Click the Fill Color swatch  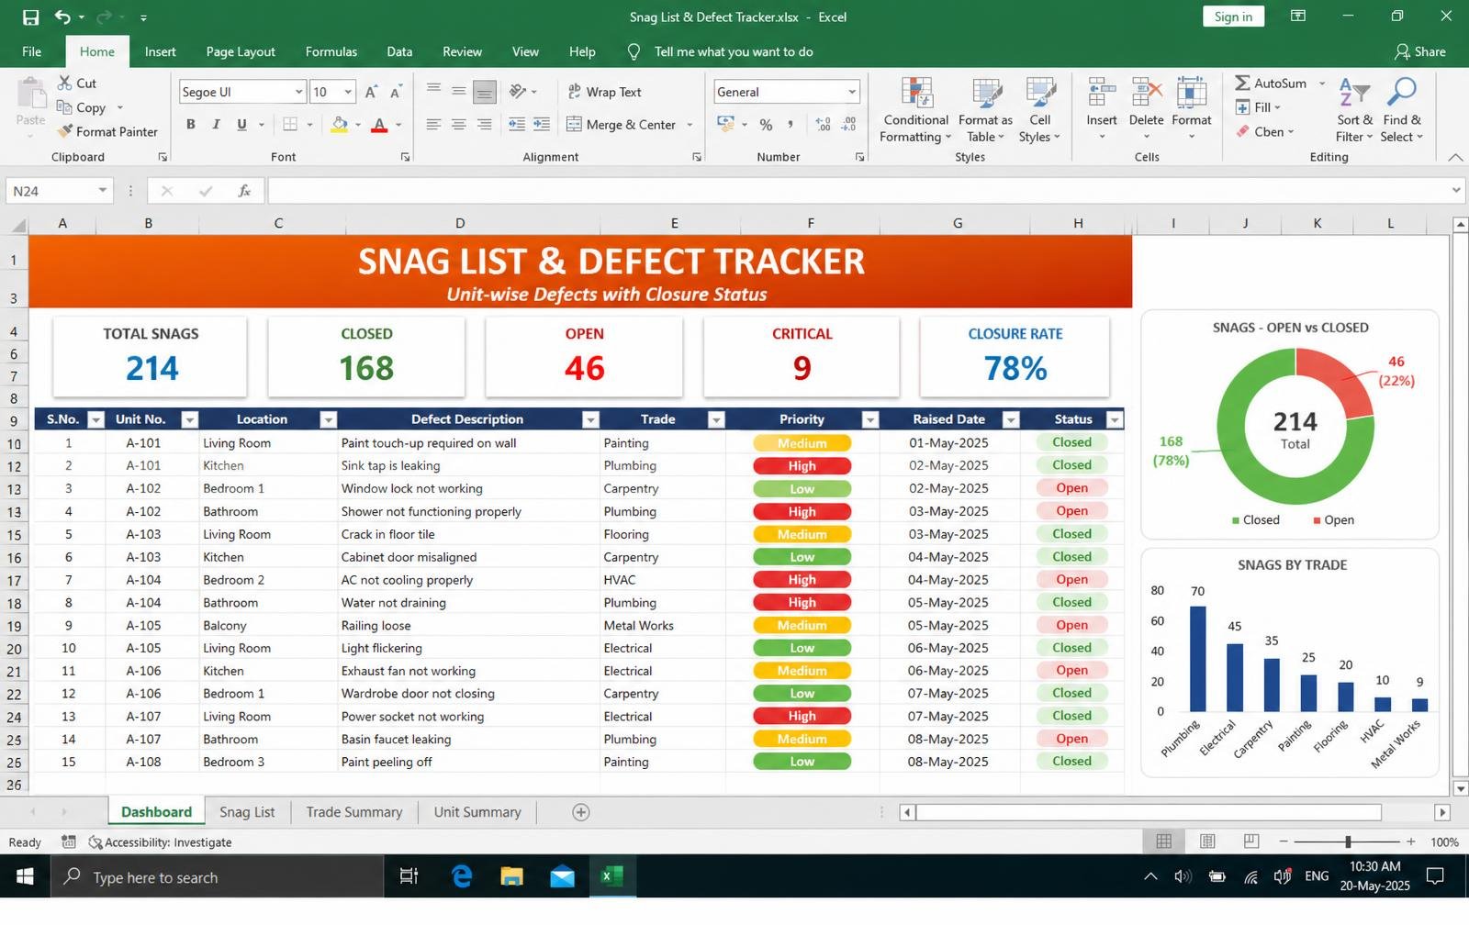click(340, 125)
